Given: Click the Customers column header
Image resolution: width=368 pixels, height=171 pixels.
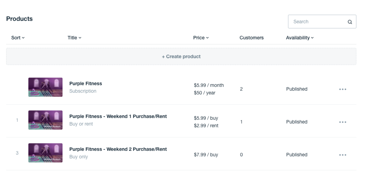Looking at the screenshot, I should tap(251, 38).
